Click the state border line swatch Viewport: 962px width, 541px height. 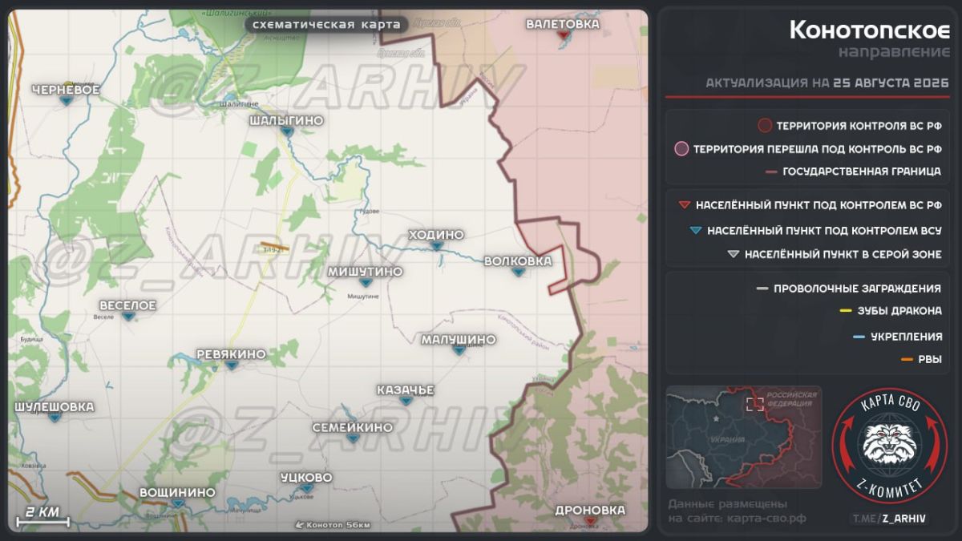(772, 172)
